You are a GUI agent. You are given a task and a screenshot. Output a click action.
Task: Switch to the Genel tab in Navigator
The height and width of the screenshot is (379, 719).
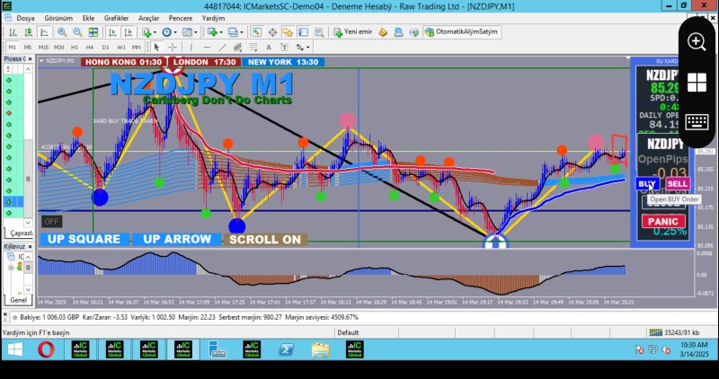coord(18,300)
